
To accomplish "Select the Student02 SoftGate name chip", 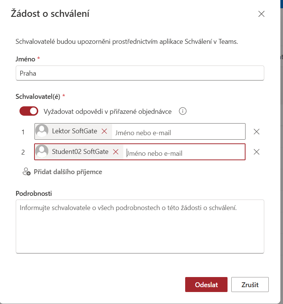I will (80, 152).
